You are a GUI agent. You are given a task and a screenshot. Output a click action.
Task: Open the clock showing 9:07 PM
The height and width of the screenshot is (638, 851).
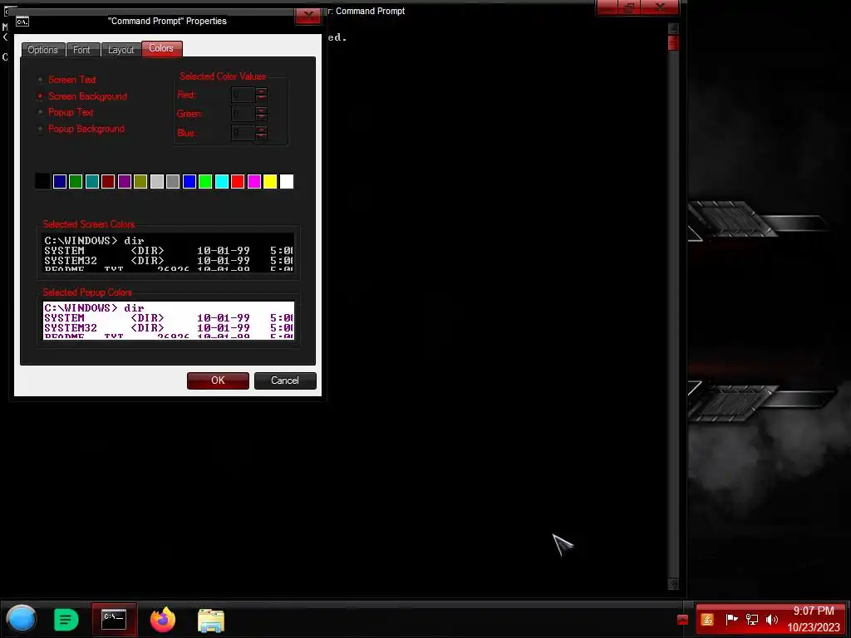(x=814, y=619)
